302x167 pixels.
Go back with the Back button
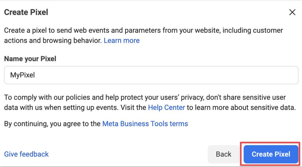click(224, 154)
